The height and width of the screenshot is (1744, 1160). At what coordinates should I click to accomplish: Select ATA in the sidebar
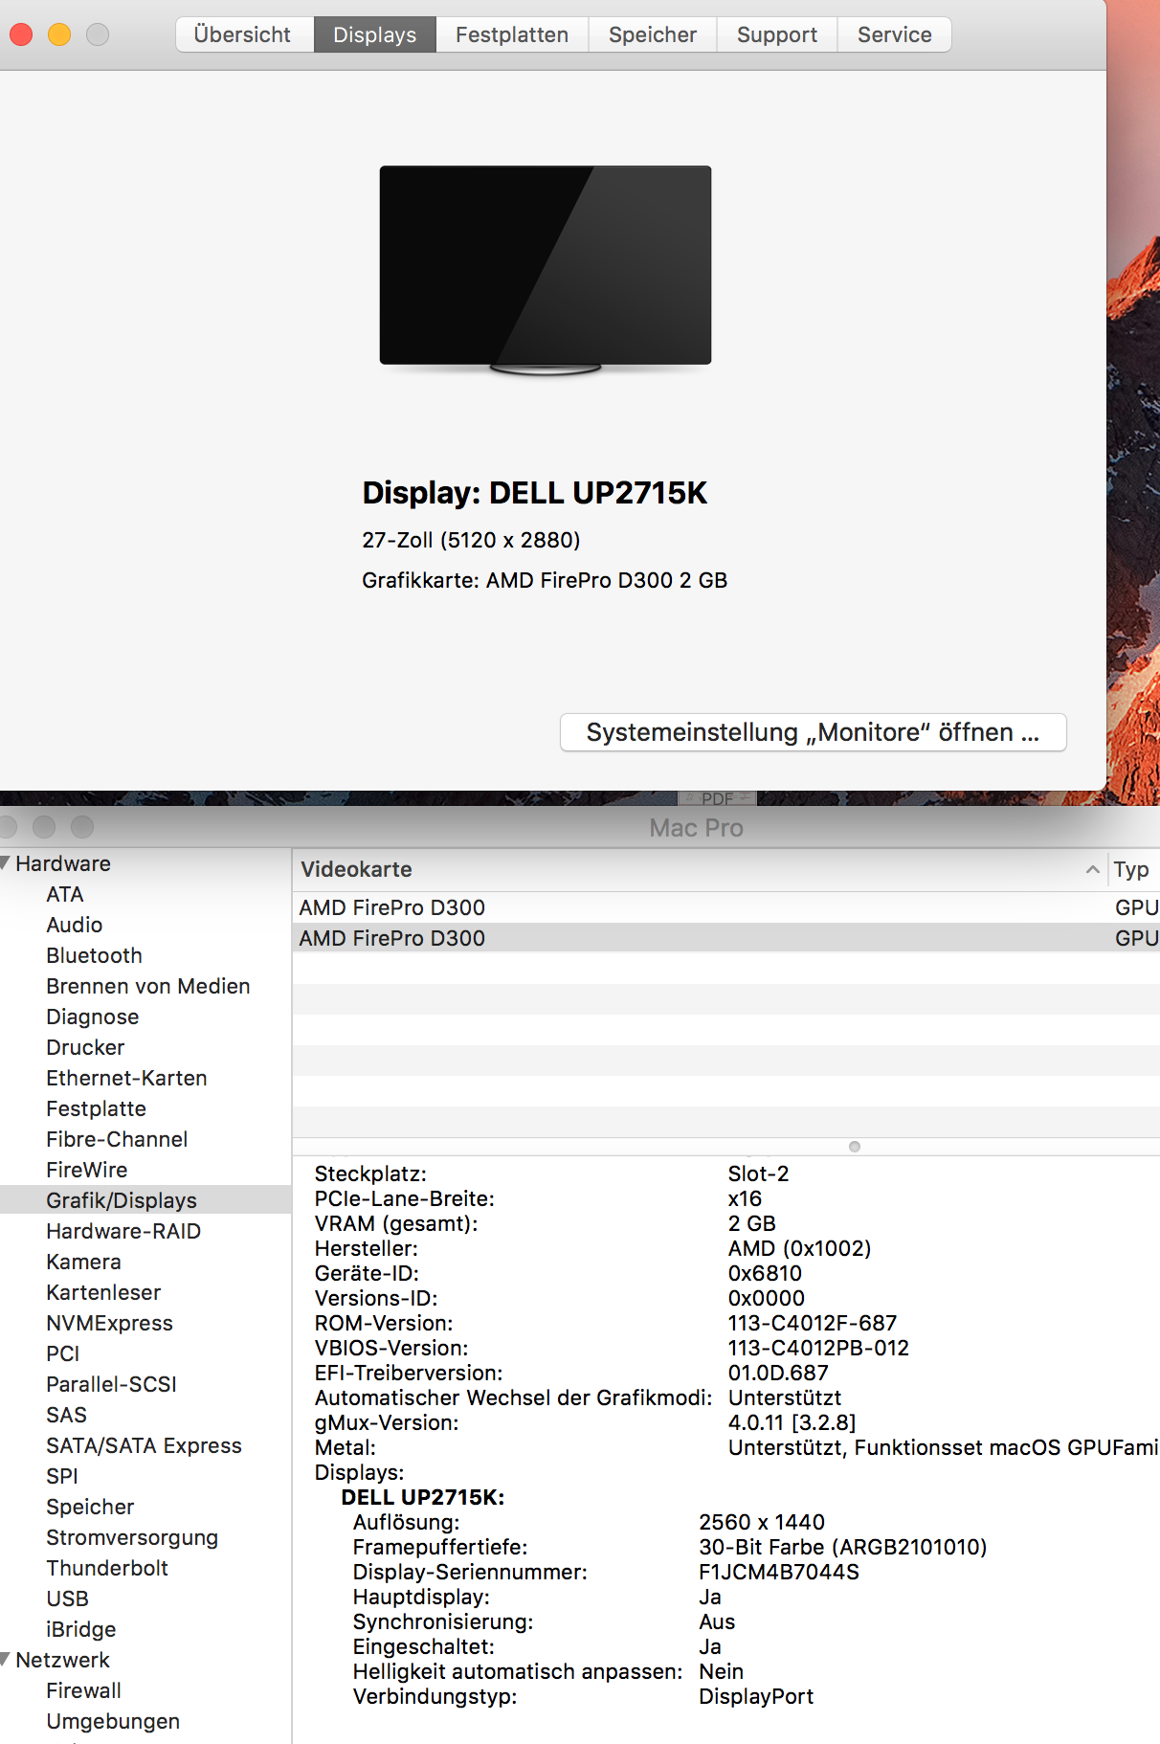coord(65,894)
